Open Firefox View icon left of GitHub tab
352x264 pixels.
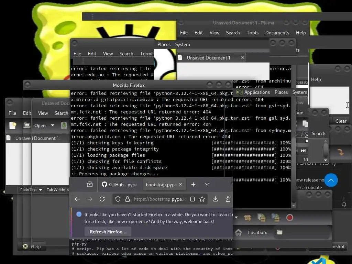coord(90,185)
